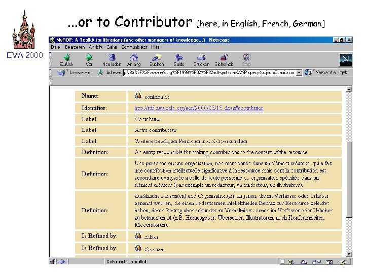Click the status bar connection icon
This screenshot has height=274, width=365.
point(62,262)
